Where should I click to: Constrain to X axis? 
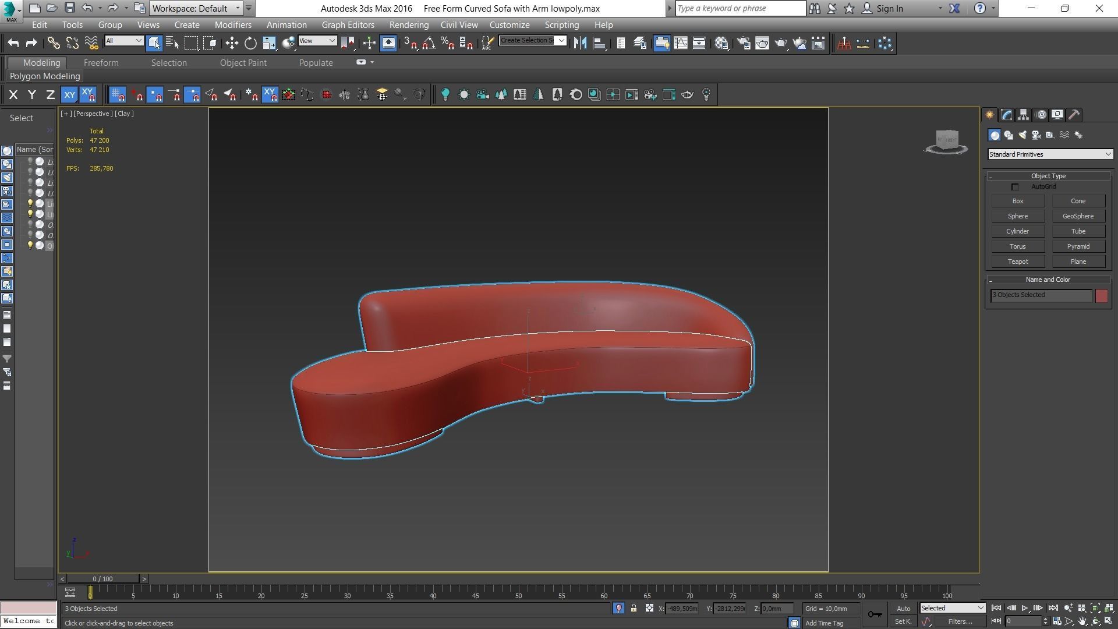(13, 95)
